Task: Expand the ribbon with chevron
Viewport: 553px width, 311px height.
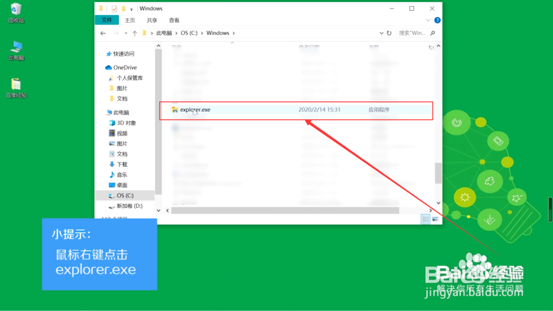Action: pyautogui.click(x=428, y=20)
